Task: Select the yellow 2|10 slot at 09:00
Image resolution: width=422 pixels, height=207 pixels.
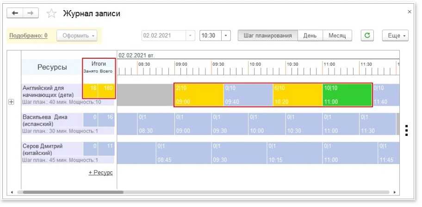Action: [199, 95]
